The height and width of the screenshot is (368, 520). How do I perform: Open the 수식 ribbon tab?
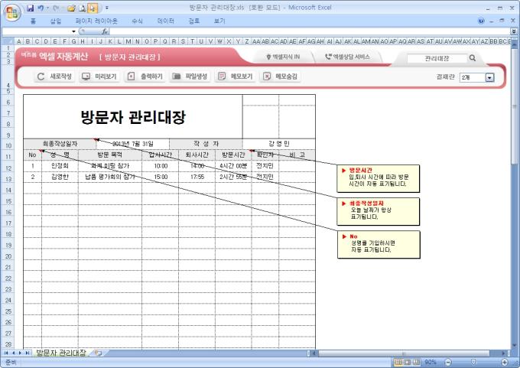[137, 21]
